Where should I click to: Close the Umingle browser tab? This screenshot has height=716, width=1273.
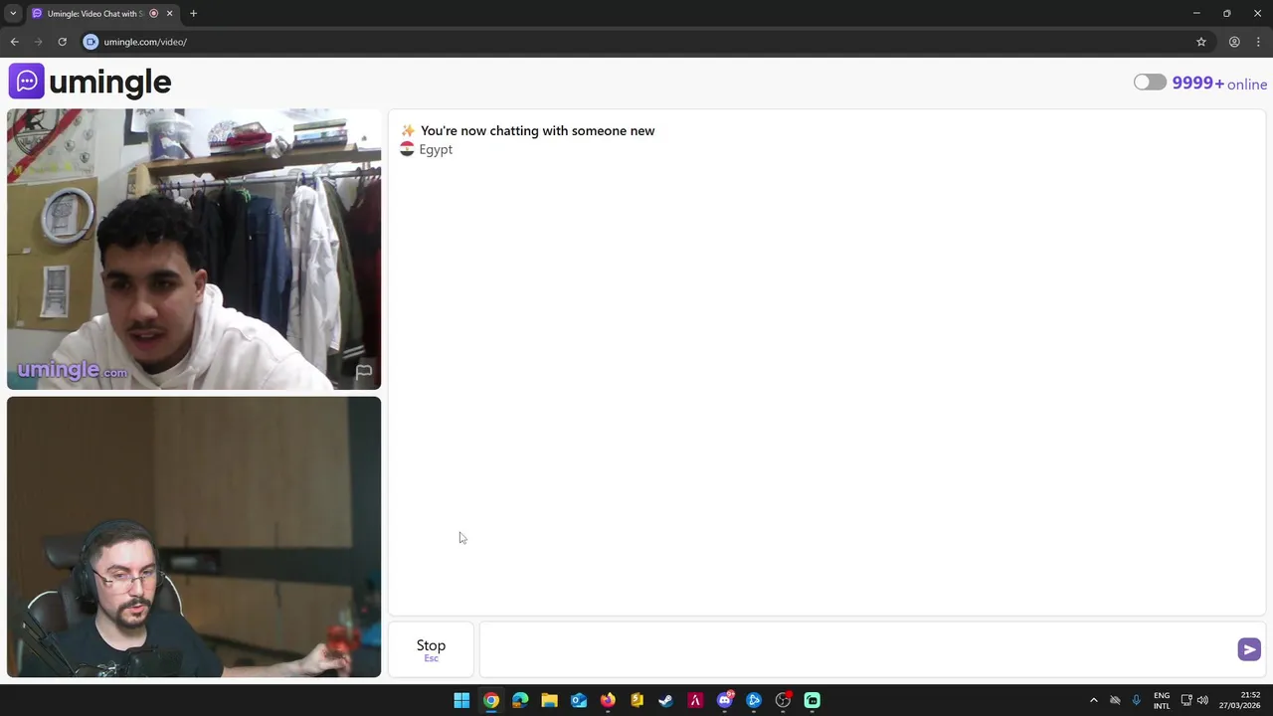[169, 13]
